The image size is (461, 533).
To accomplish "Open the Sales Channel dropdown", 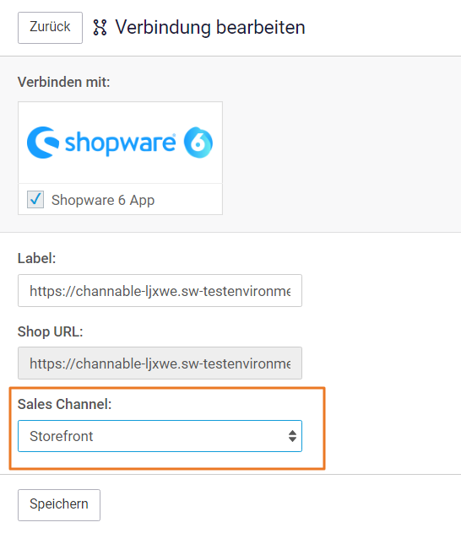I will (160, 436).
